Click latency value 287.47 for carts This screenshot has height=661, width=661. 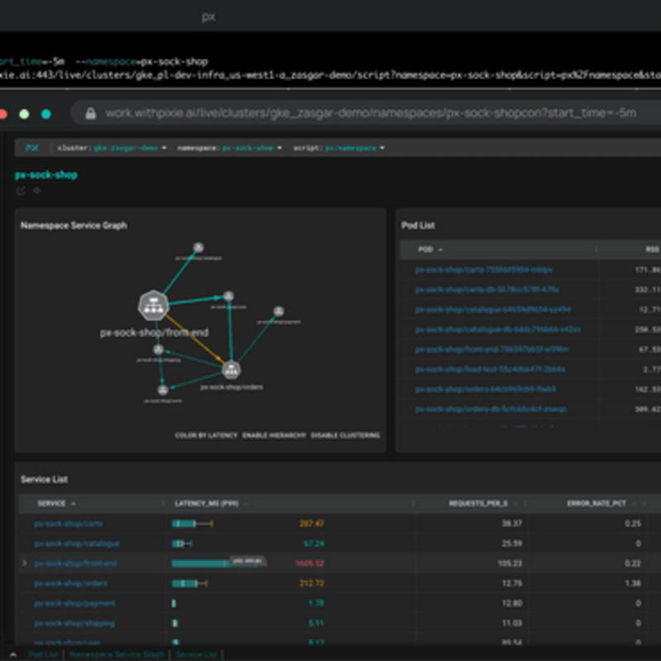tap(311, 524)
